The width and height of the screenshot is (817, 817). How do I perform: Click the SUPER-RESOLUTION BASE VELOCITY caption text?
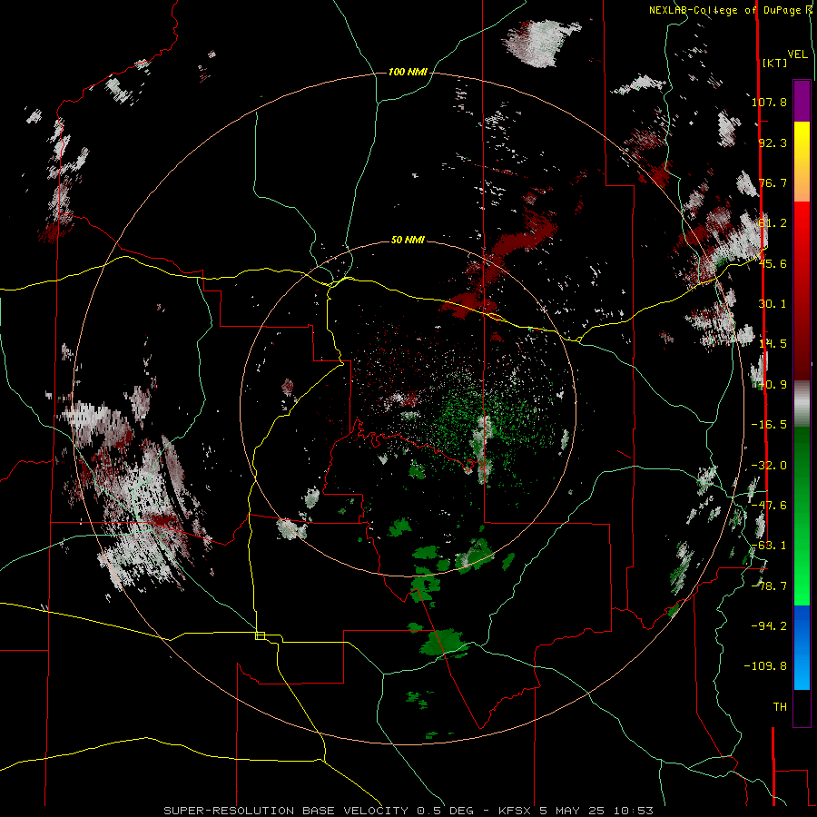point(287,811)
